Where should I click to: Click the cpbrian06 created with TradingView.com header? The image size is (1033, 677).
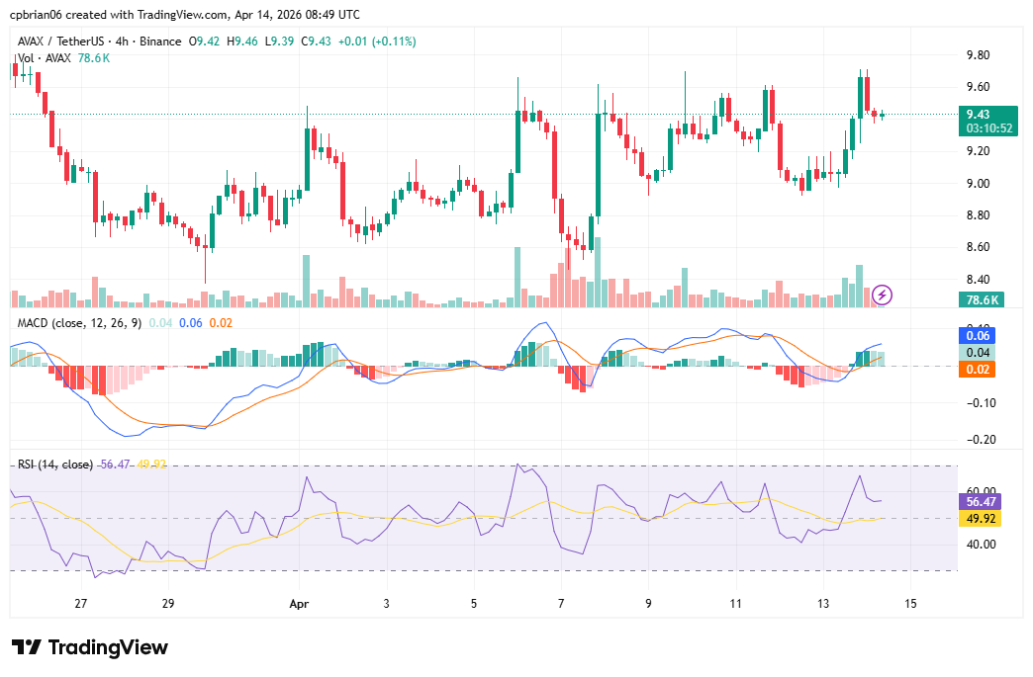(x=185, y=15)
